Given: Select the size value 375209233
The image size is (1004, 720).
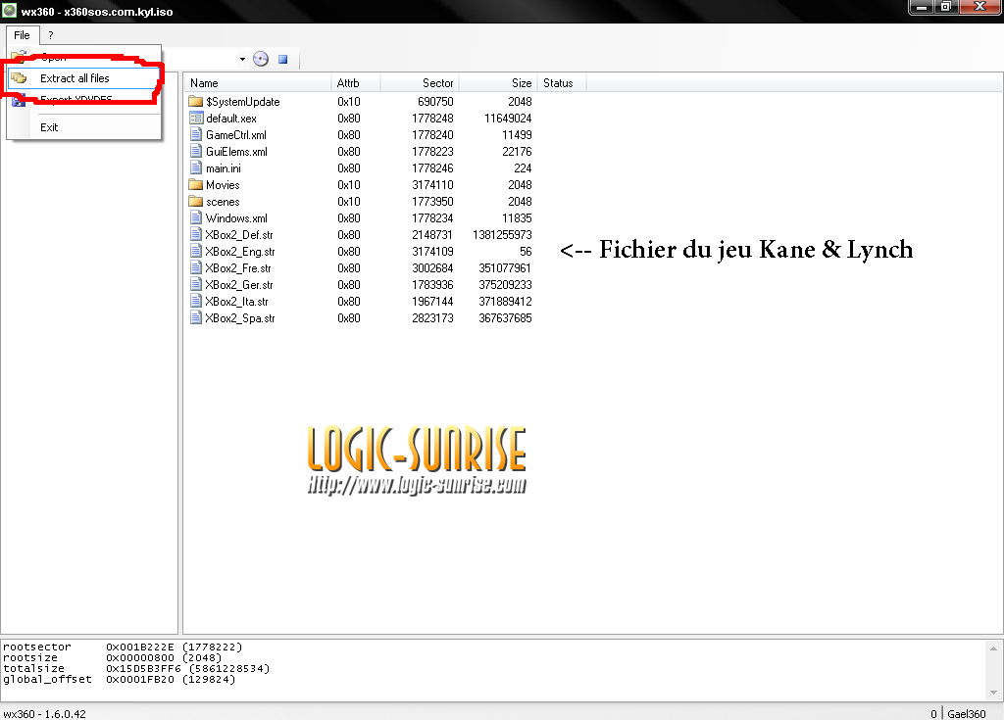Looking at the screenshot, I should 505,285.
